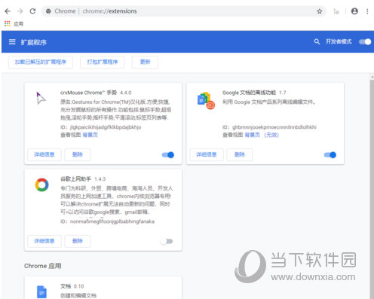Click the 'Chrome 应用' section heading
Image resolution: width=374 pixels, height=299 pixels.
[x=43, y=266]
